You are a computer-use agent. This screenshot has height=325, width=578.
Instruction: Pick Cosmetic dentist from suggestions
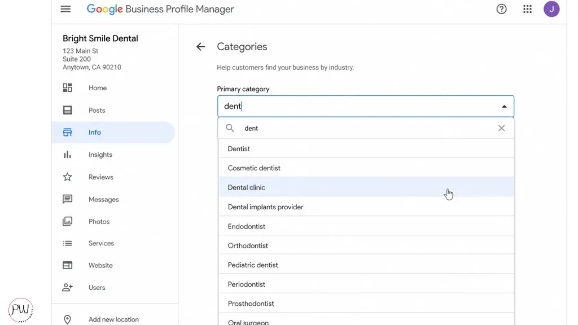(254, 168)
